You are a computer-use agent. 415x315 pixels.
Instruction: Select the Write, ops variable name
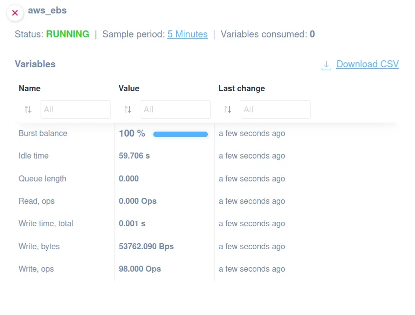(36, 269)
